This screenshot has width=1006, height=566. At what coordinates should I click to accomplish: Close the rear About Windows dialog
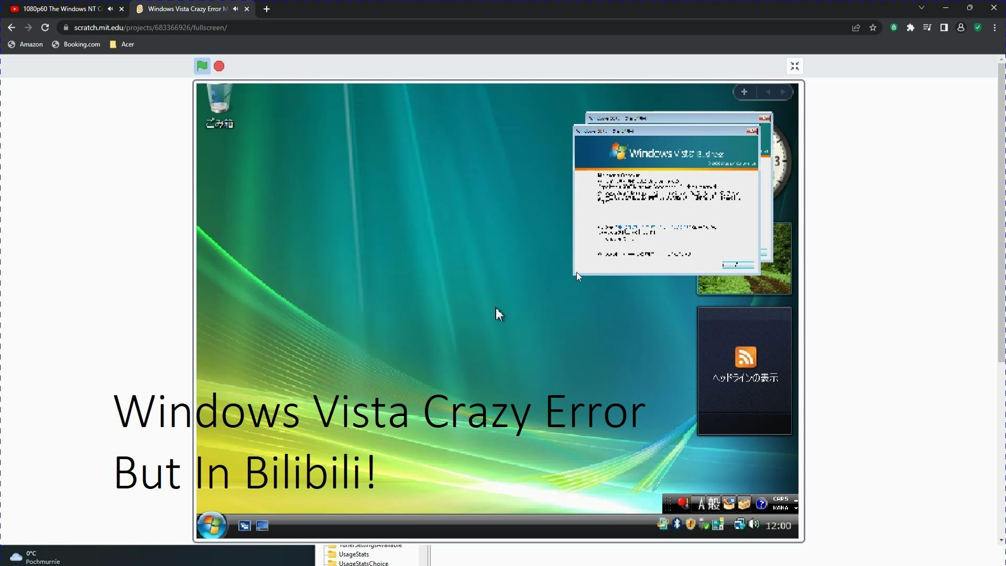(x=765, y=118)
